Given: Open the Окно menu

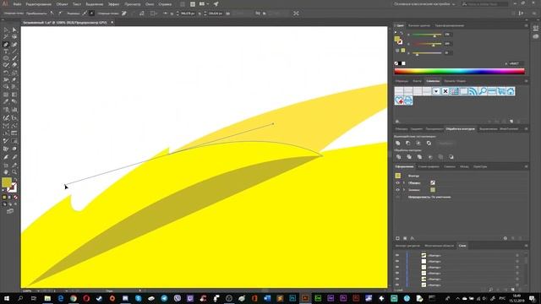Looking at the screenshot, I should (150, 4).
